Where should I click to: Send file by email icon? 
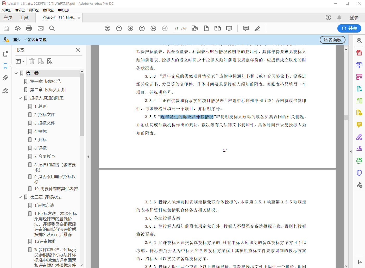[x=41, y=28]
